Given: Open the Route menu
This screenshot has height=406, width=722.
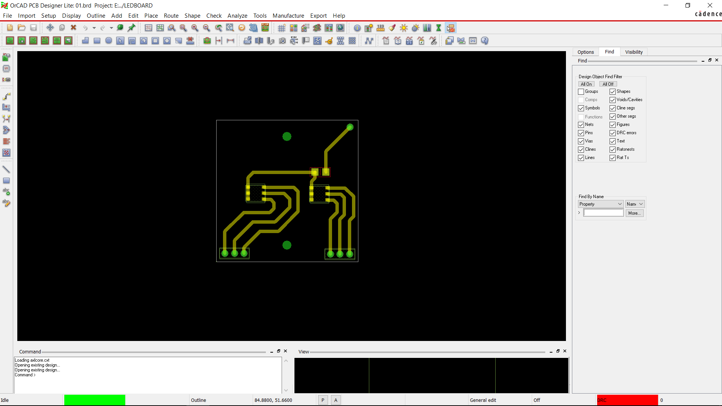Looking at the screenshot, I should coord(171,16).
